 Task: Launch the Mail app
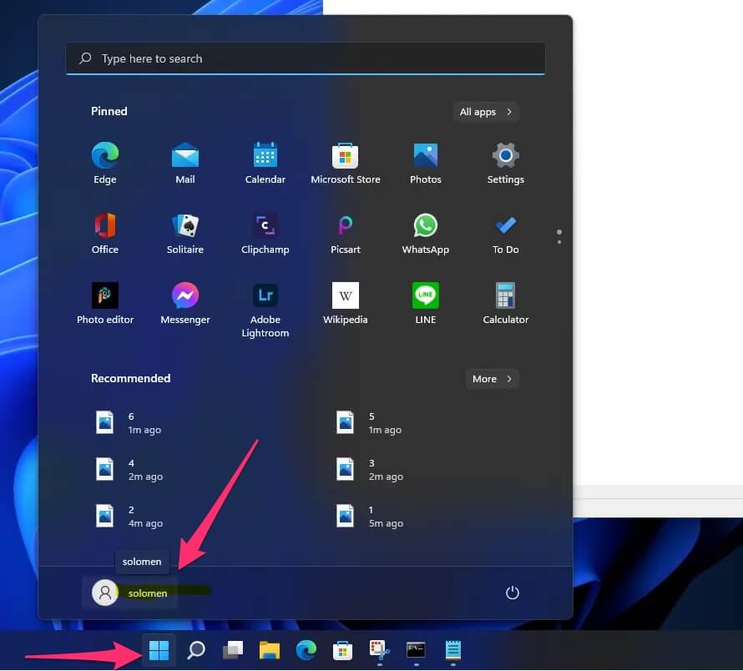pos(184,163)
